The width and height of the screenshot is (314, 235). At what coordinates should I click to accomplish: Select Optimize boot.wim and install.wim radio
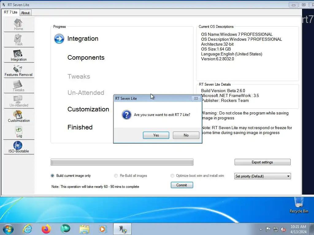pyautogui.click(x=172, y=176)
